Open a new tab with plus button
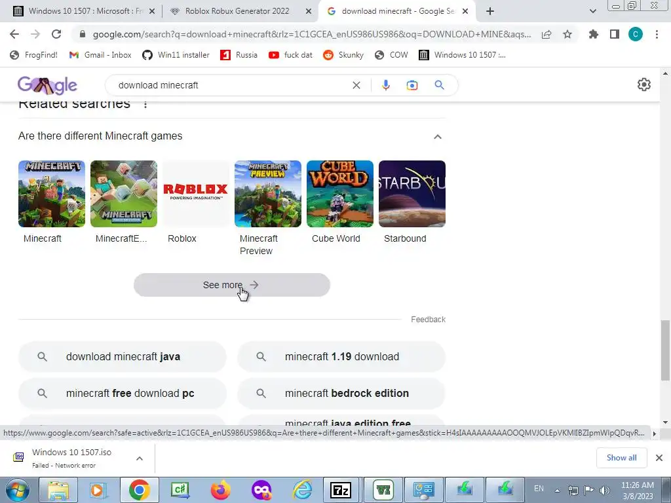Image resolution: width=671 pixels, height=503 pixels. tap(490, 12)
